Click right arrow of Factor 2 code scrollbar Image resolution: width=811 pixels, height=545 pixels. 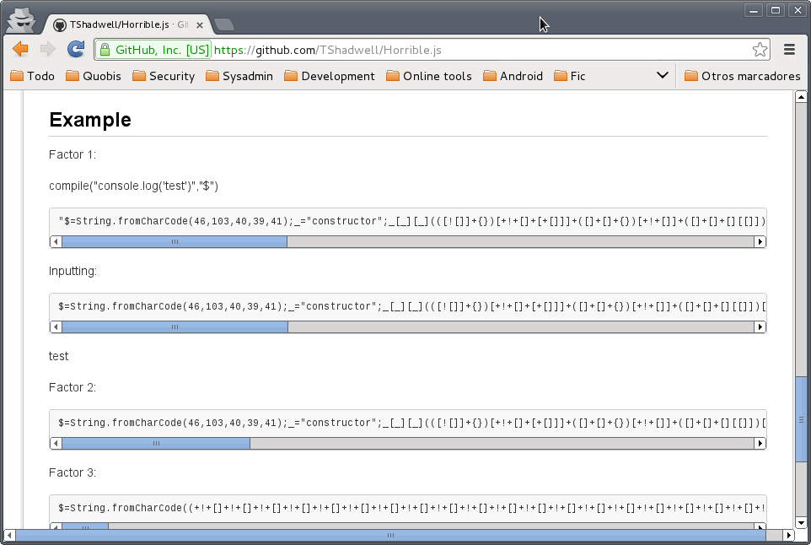coord(760,444)
